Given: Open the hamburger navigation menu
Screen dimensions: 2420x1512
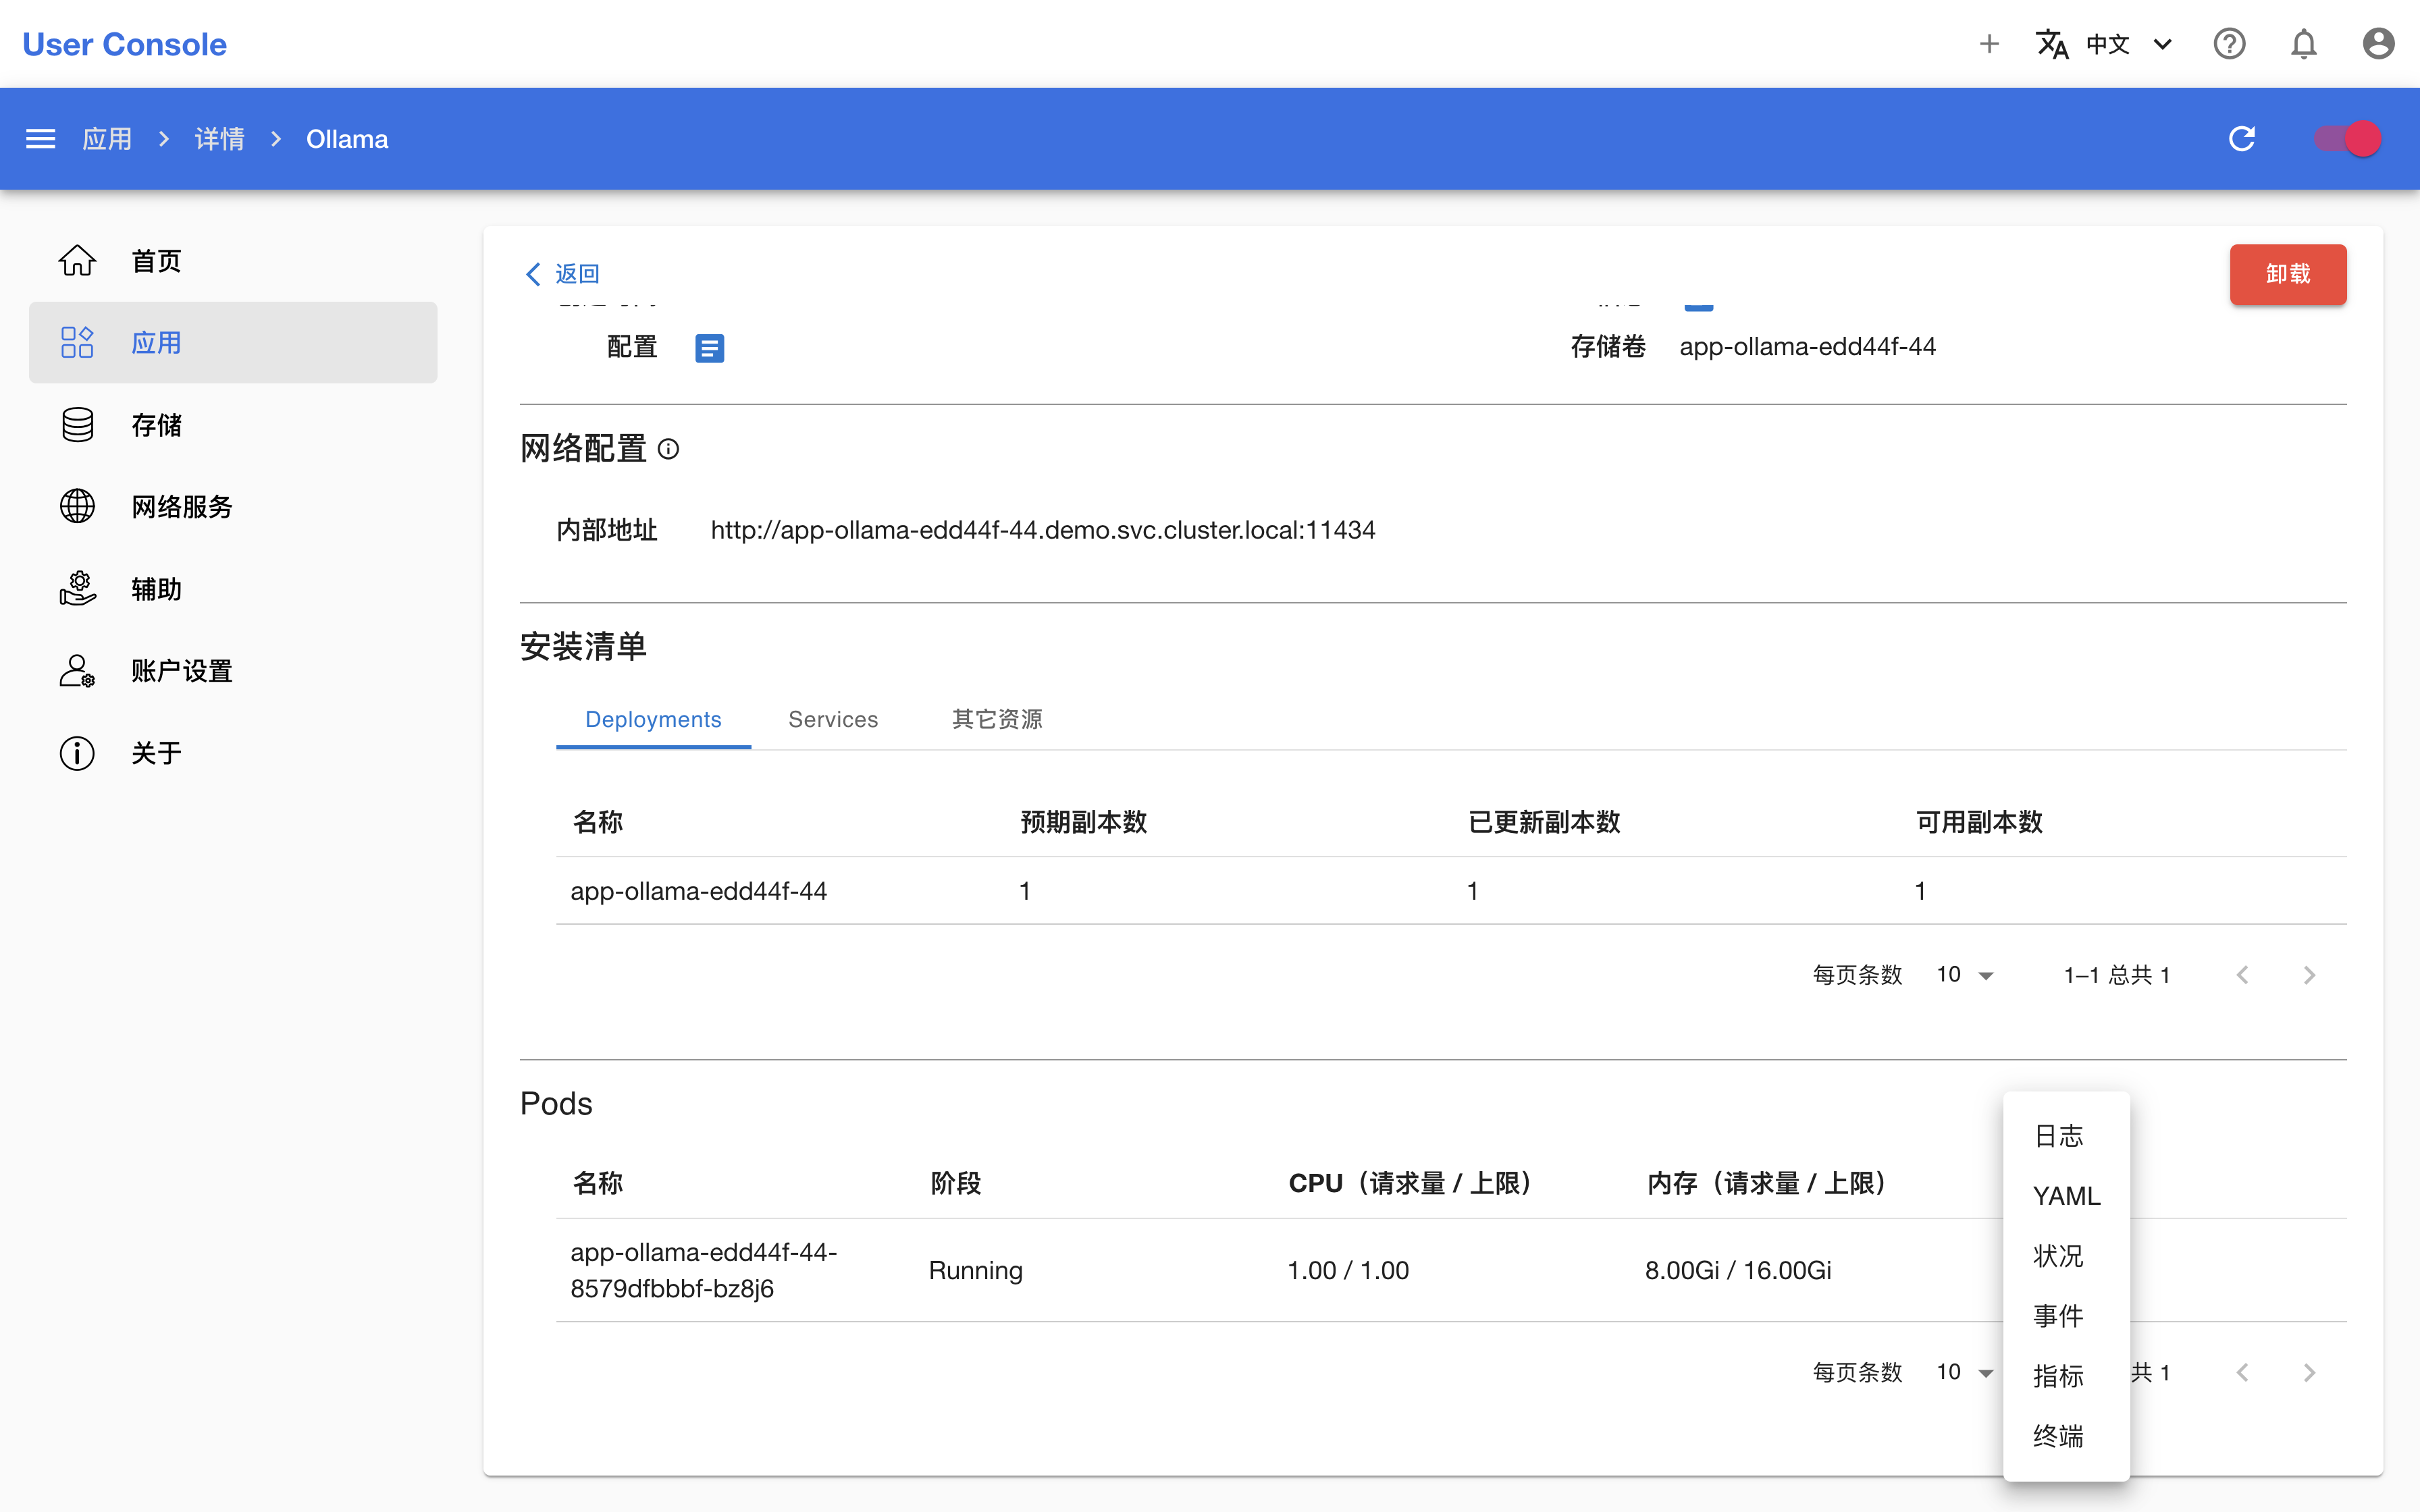Looking at the screenshot, I should pyautogui.click(x=40, y=139).
